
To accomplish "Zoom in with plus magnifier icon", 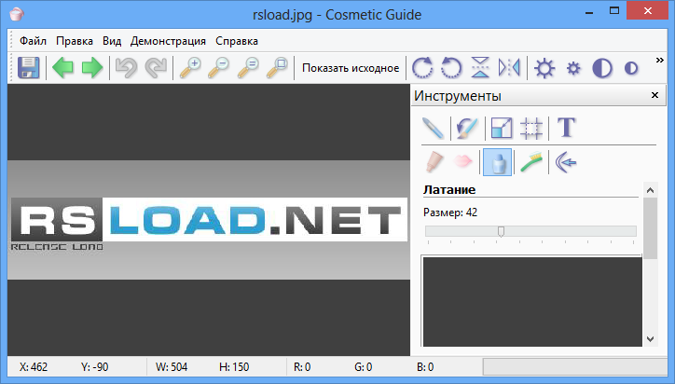I will (190, 68).
